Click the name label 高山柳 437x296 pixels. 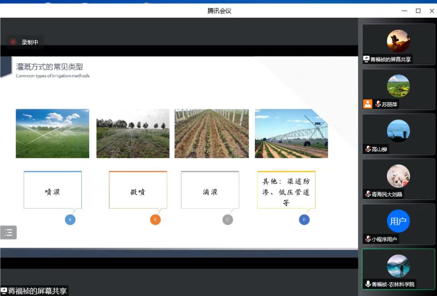pos(379,149)
